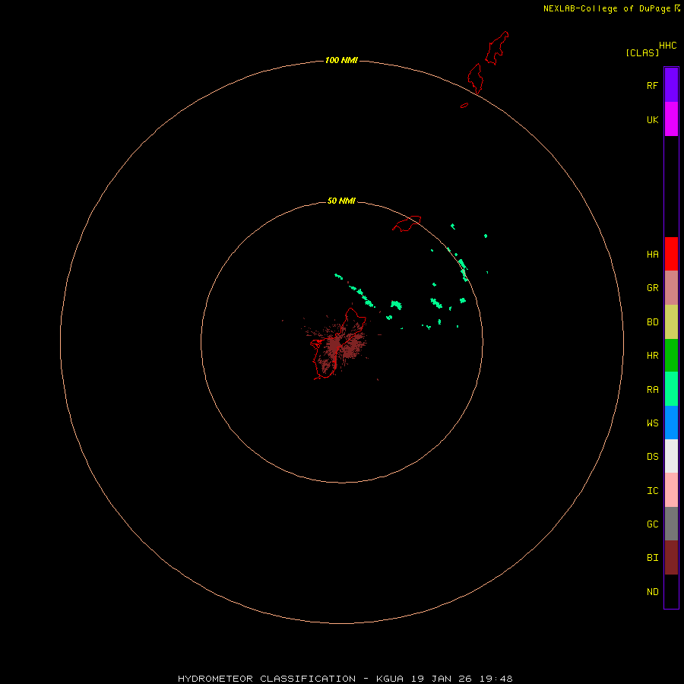Click the [CLAS] legend header
Image resolution: width=684 pixels, height=684 pixels.
coord(642,52)
